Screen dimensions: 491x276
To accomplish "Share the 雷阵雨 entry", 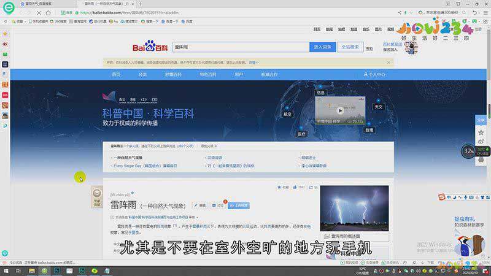I will click(313, 187).
